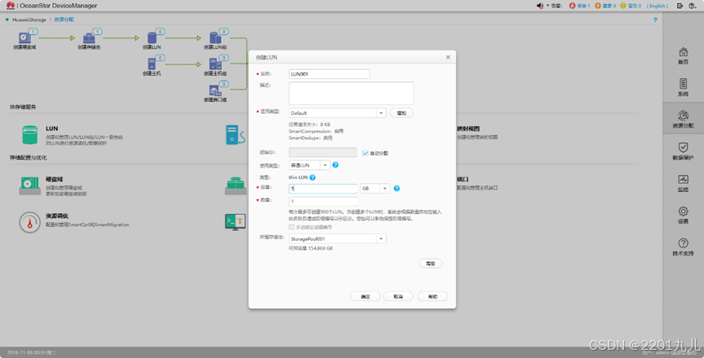704x358 pixels.
Task: Click the orange major alarm icon
Action: click(x=597, y=6)
